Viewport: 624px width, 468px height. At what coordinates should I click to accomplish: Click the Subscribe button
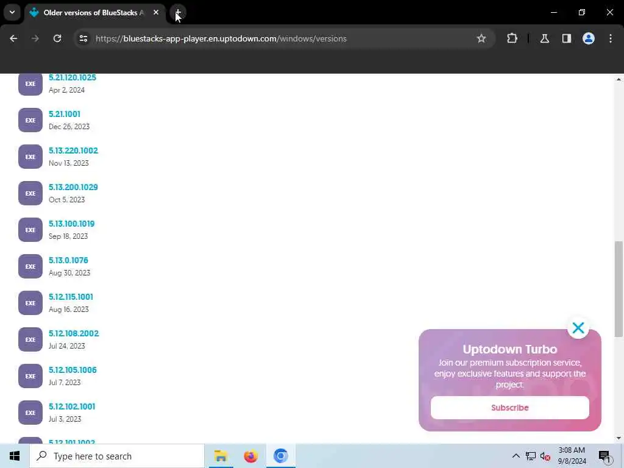pyautogui.click(x=510, y=408)
